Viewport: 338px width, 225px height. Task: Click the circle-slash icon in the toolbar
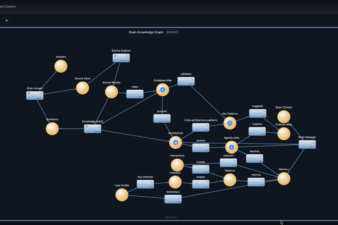coord(7,20)
